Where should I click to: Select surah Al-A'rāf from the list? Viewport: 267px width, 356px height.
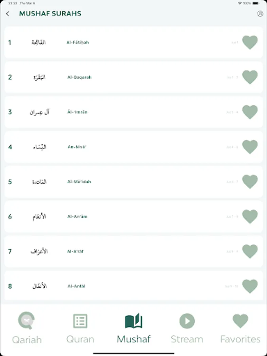pyautogui.click(x=119, y=251)
